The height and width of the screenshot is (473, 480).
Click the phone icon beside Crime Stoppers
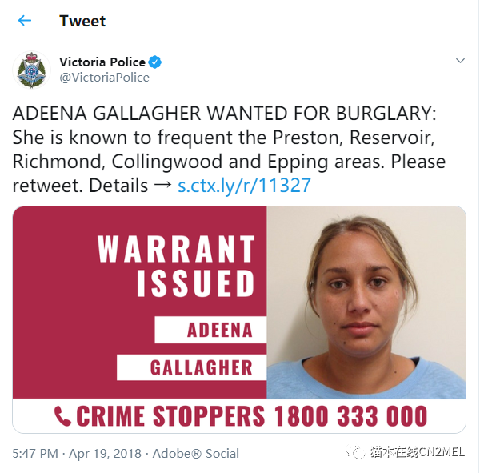coord(62,416)
